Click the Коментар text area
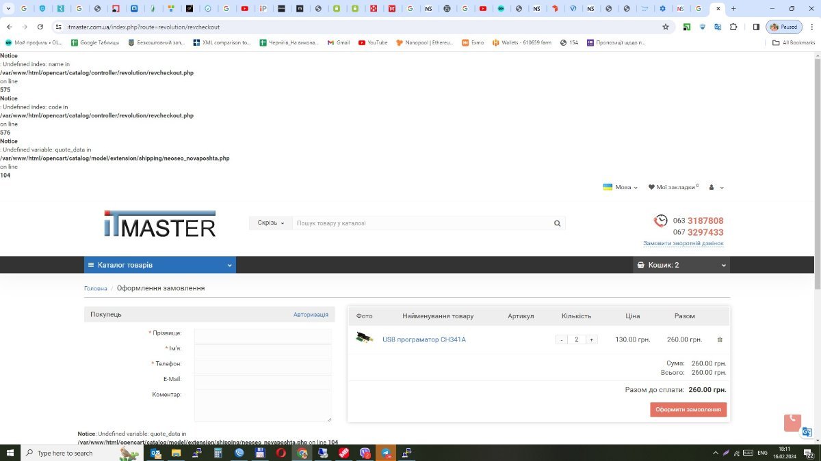The width and height of the screenshot is (821, 461). (263, 406)
